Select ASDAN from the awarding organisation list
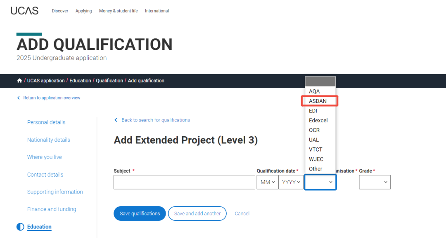The height and width of the screenshot is (238, 446). 318,101
